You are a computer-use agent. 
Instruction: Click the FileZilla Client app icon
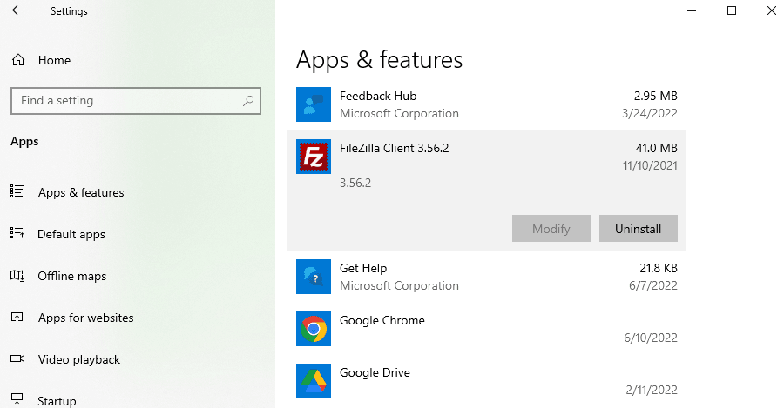pos(314,157)
